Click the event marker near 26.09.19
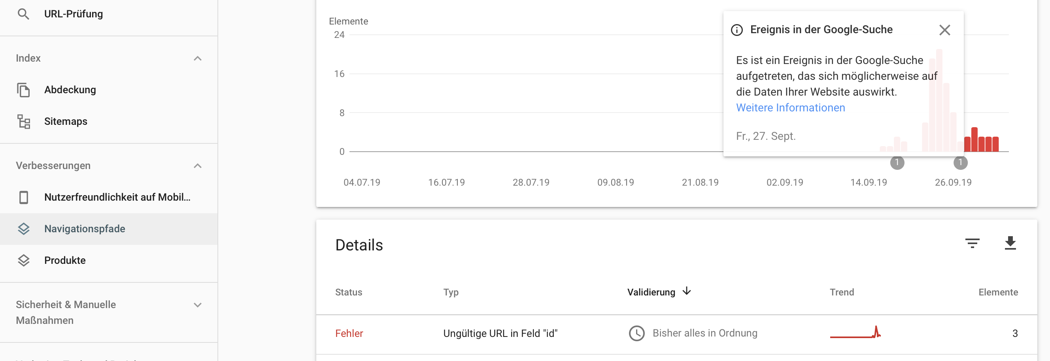The width and height of the screenshot is (1050, 361). click(960, 163)
